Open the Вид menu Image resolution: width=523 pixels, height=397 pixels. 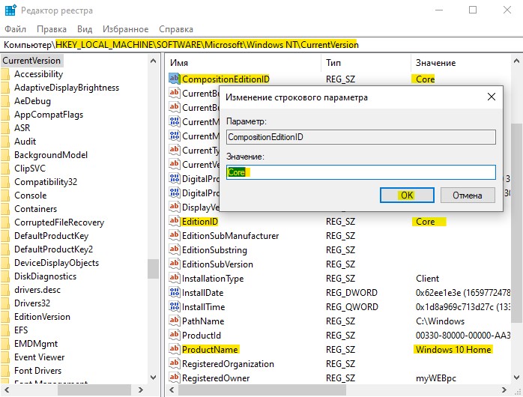pos(85,29)
